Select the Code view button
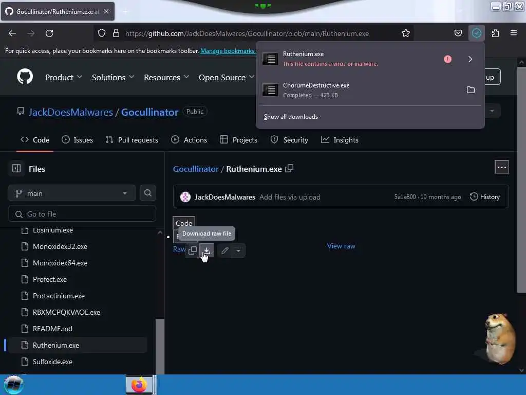The height and width of the screenshot is (395, 526). 184,223
